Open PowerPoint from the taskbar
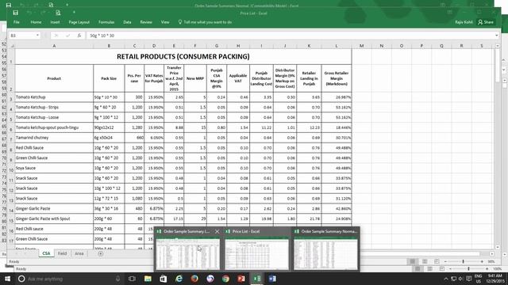 click(x=241, y=279)
